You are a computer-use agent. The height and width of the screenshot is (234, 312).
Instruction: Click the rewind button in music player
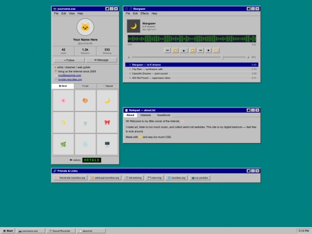(x=175, y=50)
